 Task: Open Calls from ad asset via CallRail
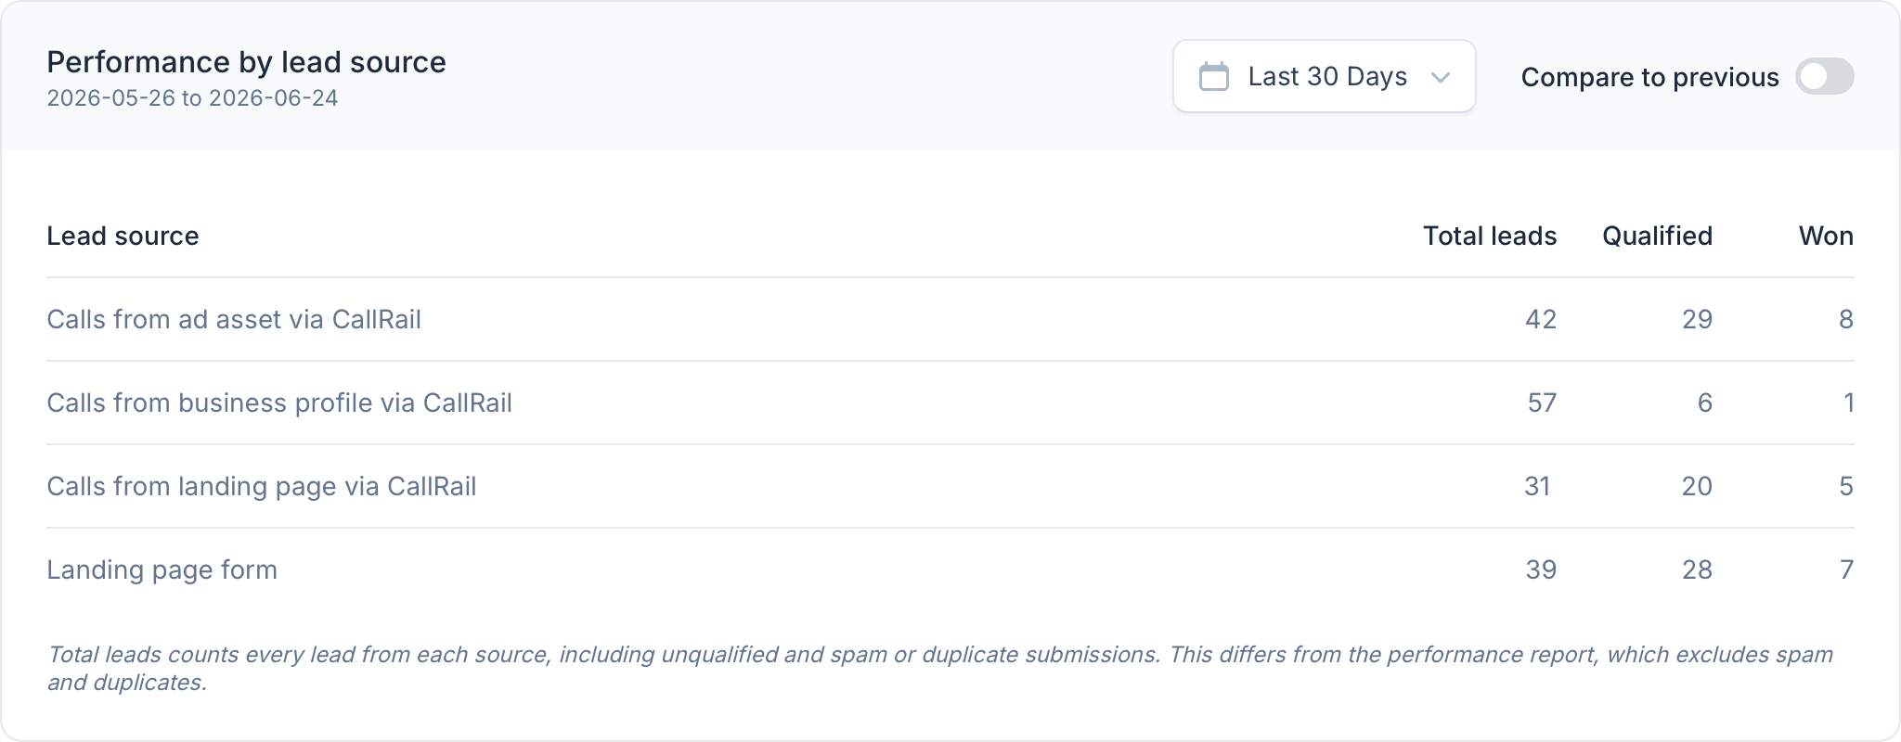click(234, 319)
